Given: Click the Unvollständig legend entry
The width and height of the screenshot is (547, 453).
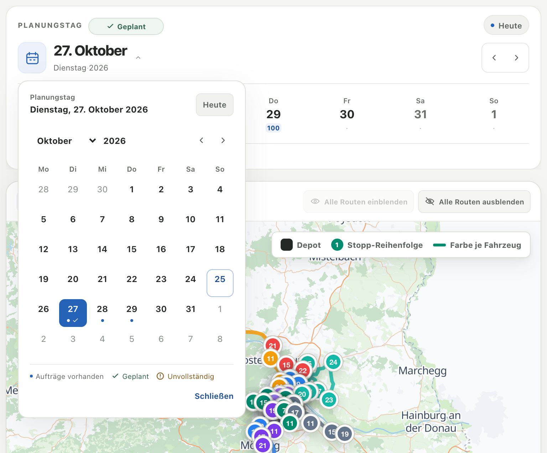Looking at the screenshot, I should tap(185, 376).
